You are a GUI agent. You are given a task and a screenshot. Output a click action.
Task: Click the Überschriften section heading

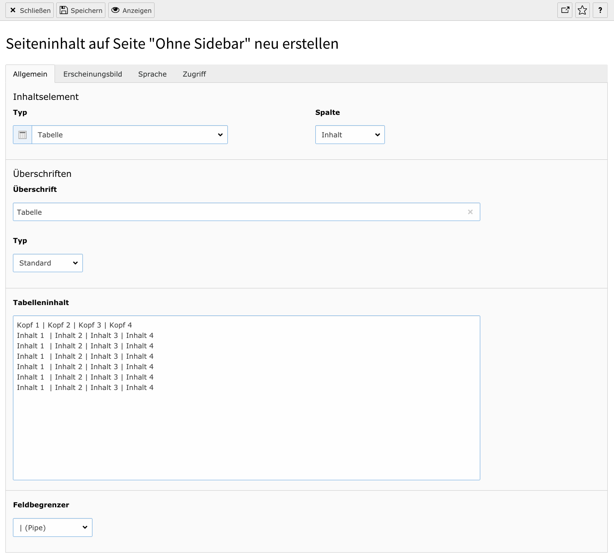tap(42, 174)
